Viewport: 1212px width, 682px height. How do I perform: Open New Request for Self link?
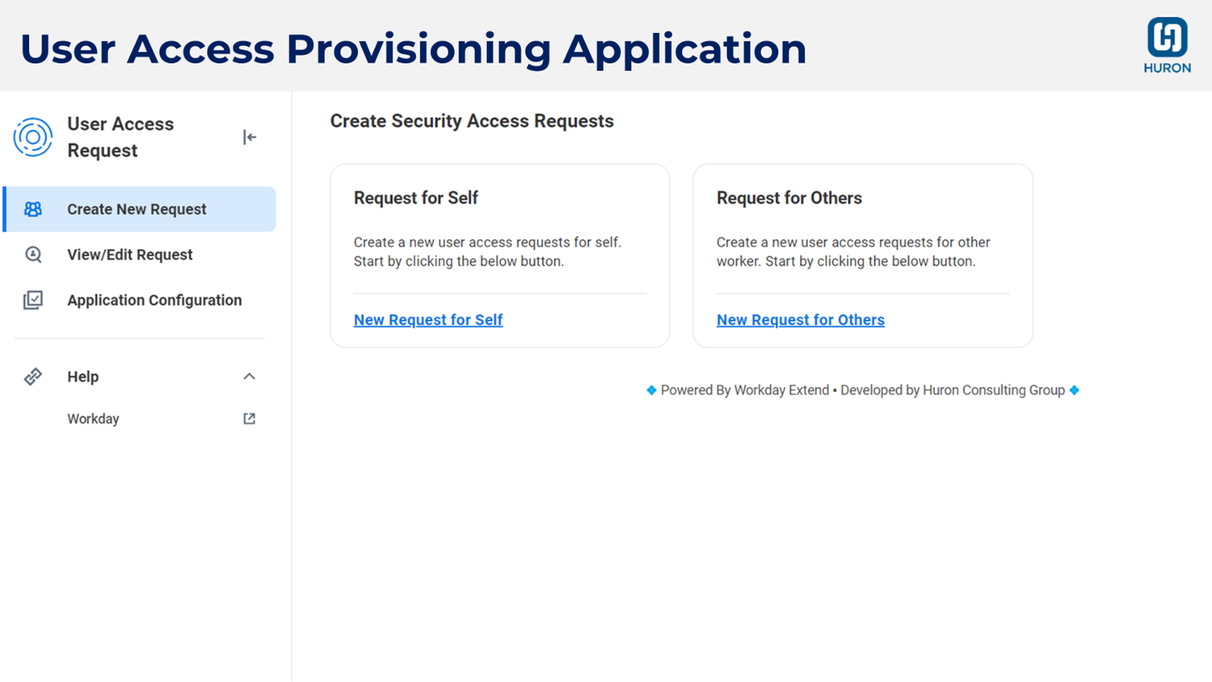click(x=428, y=320)
